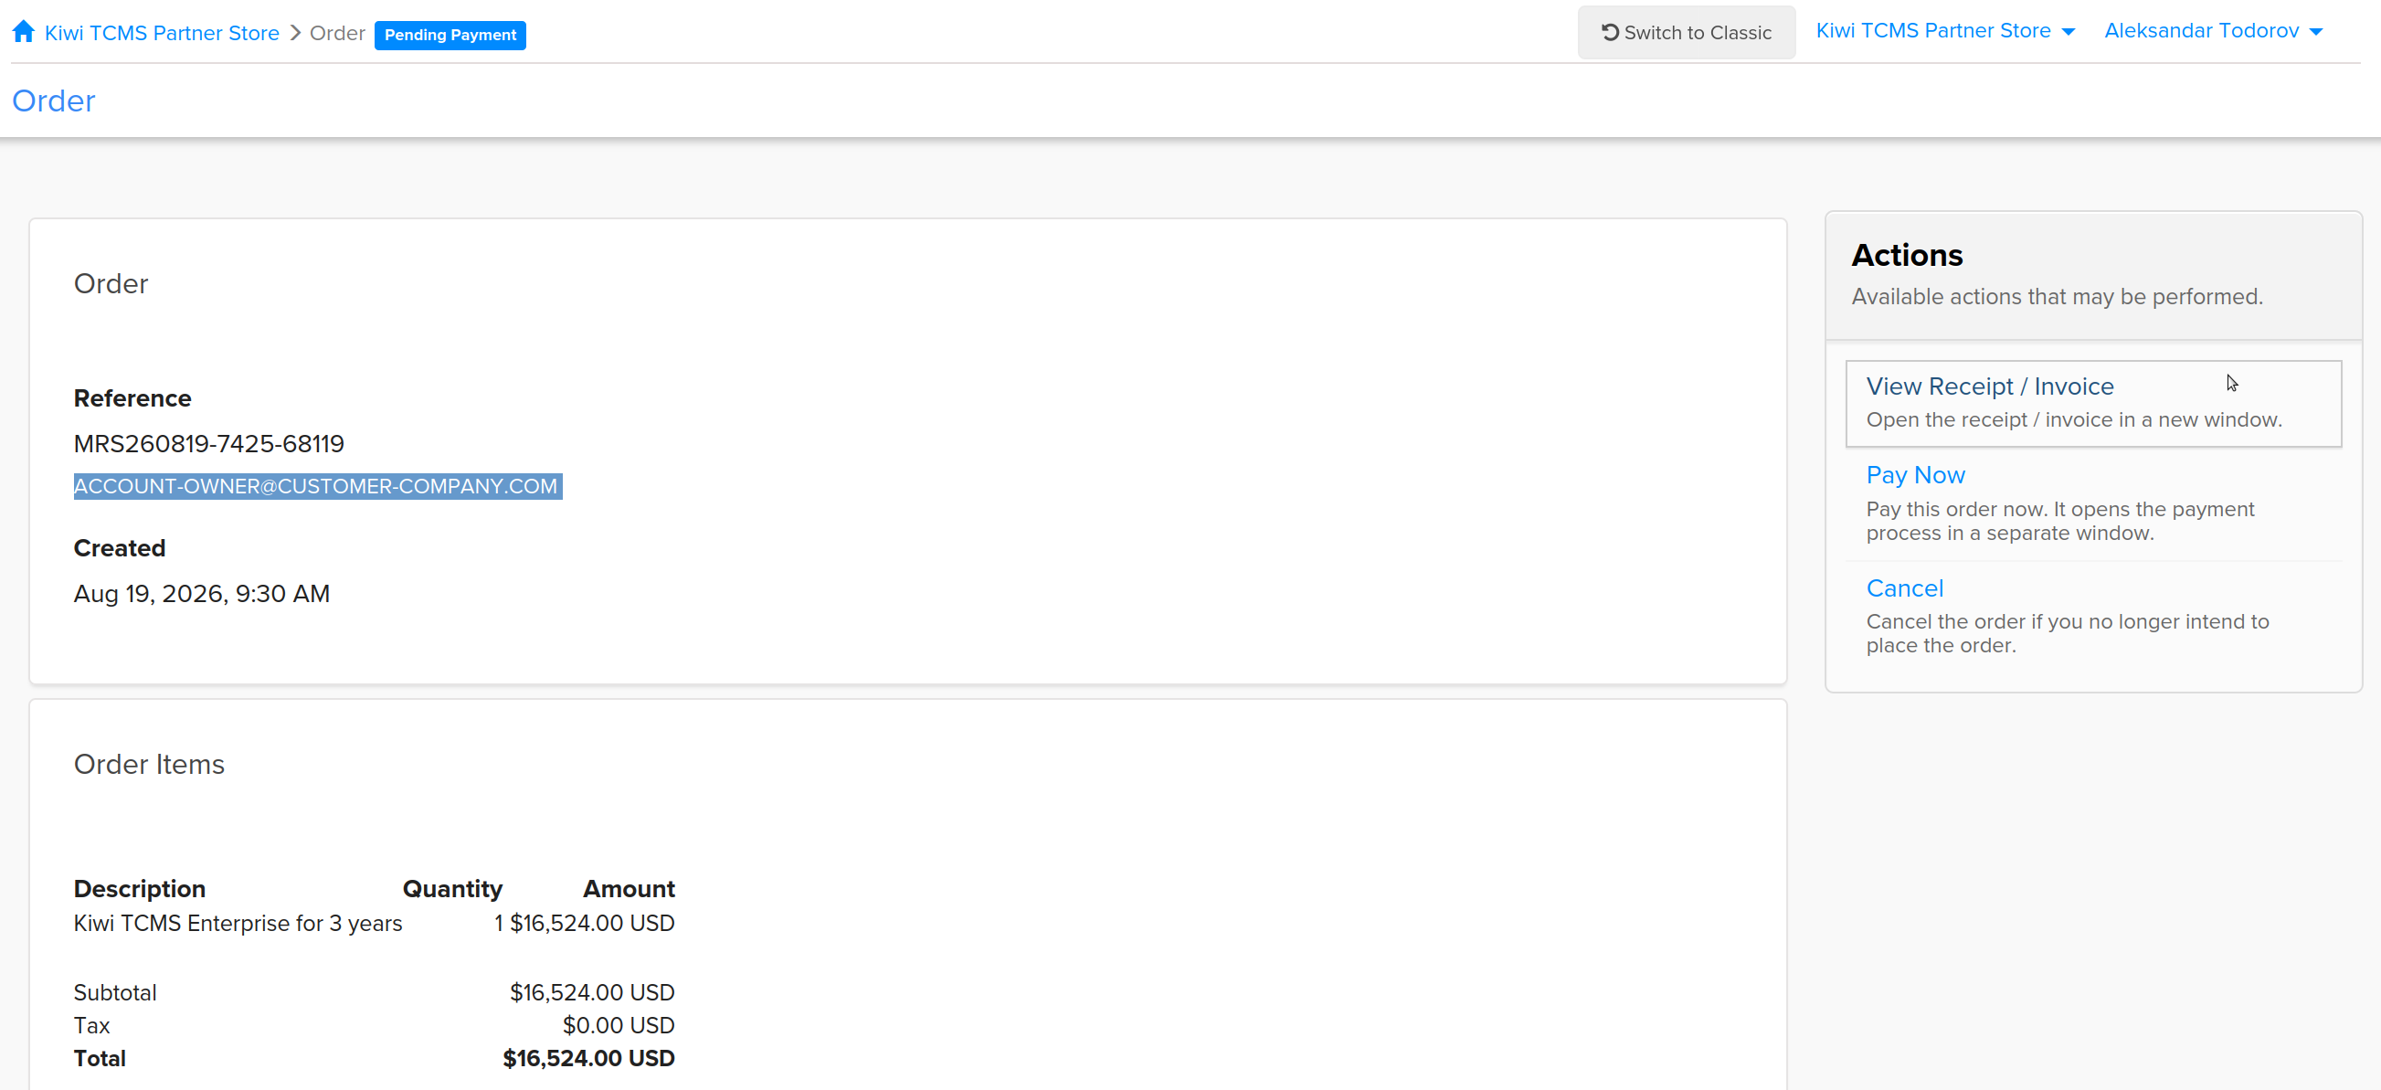Go to Kiwi TCMS Partner Store breadcrumb
2381x1090 pixels.
click(162, 33)
